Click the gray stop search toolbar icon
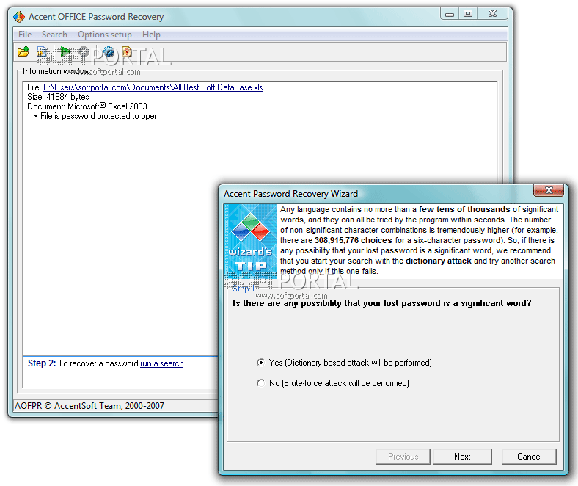Viewport: 578px width, 486px height. pyautogui.click(x=84, y=52)
